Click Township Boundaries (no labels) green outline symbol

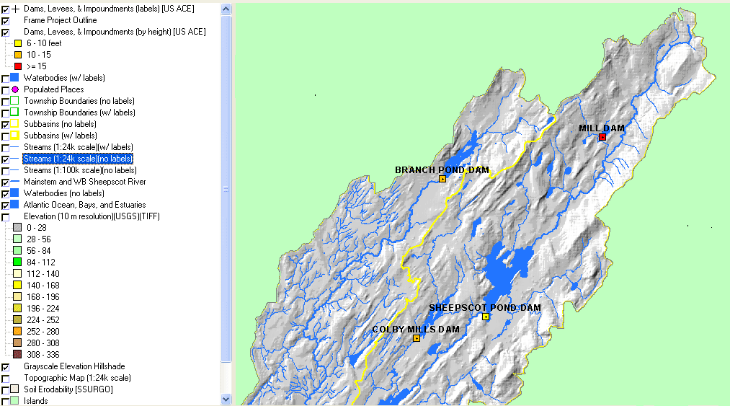point(14,101)
